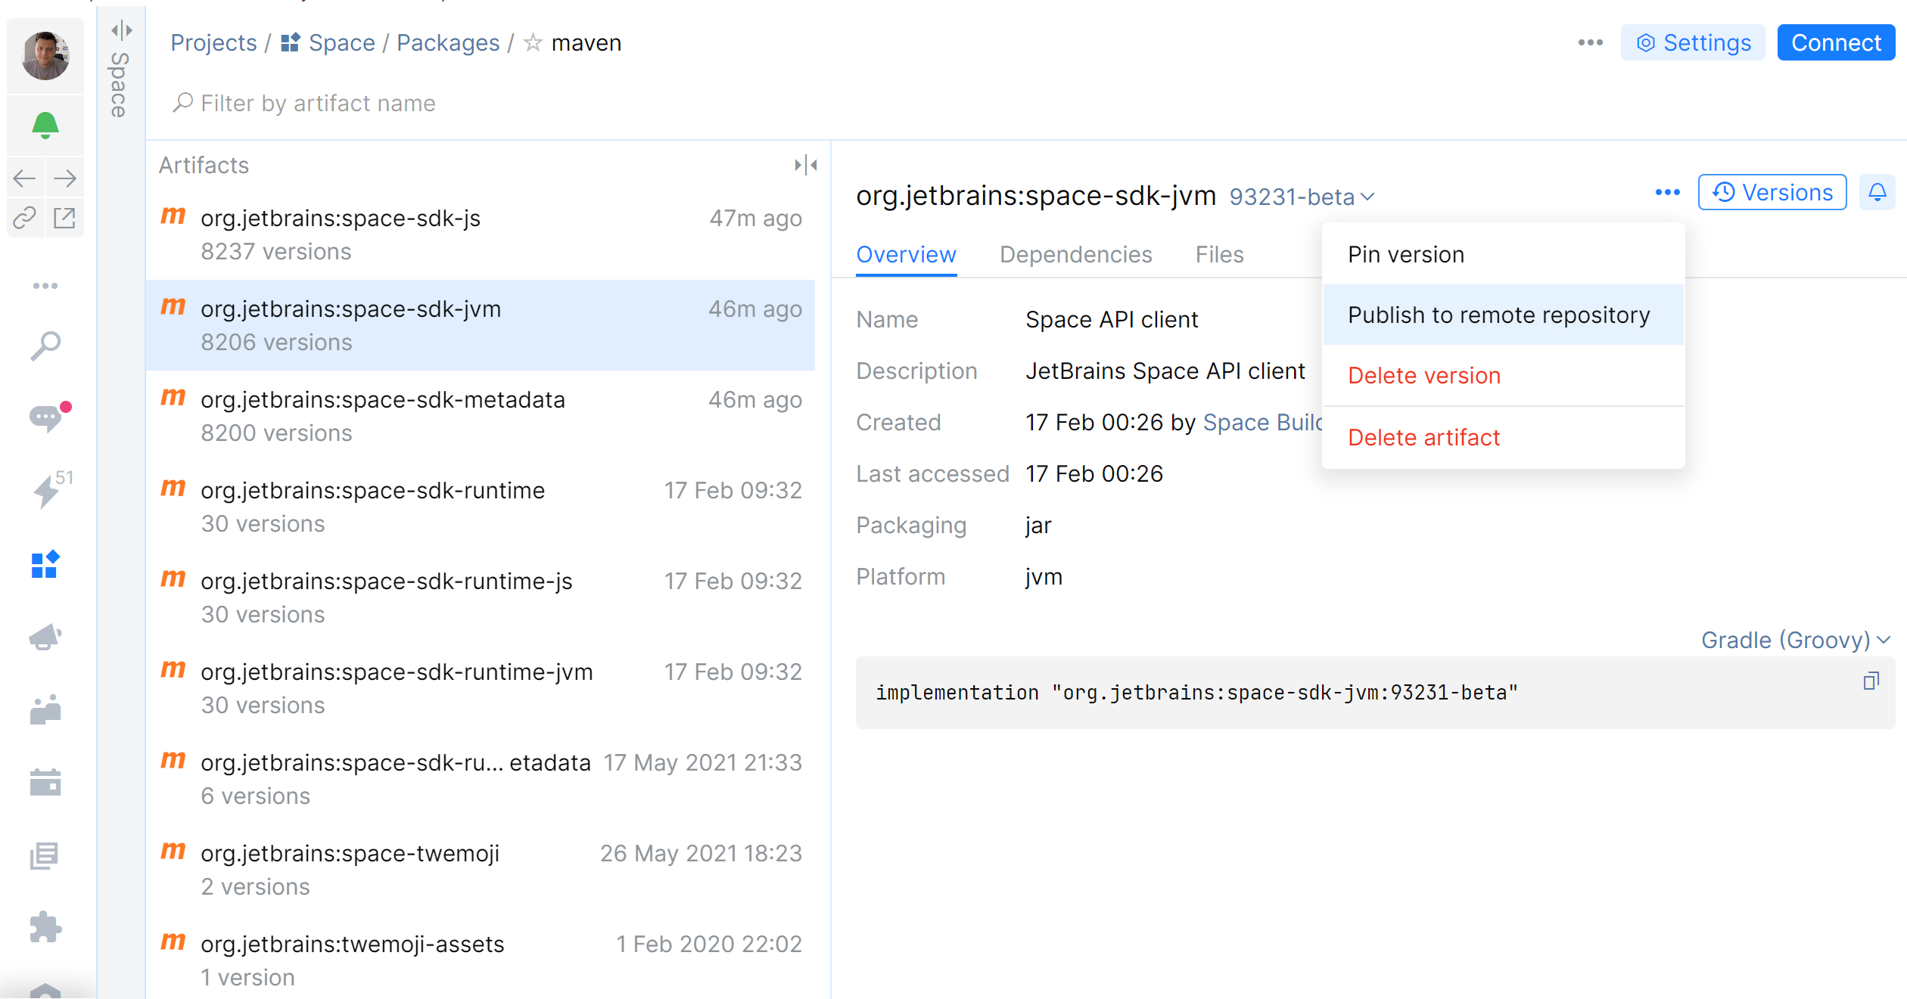Select org.jetbrains:space-sdk-jvm artifact

pos(481,325)
